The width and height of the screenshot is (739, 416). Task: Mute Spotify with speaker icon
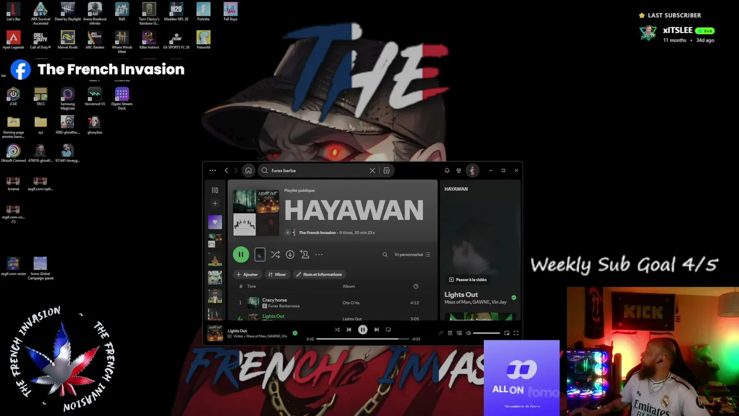468,333
